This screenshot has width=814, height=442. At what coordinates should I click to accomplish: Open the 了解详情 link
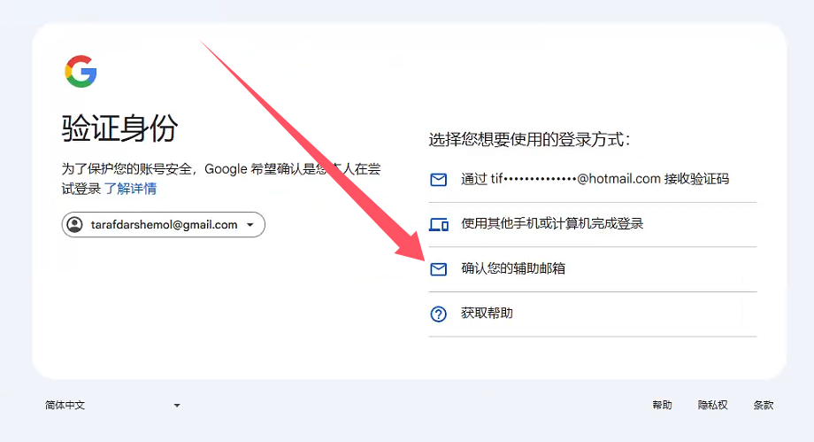click(x=130, y=188)
